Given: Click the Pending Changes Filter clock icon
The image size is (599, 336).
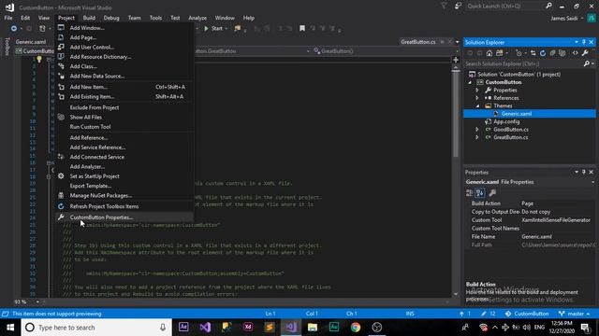Looking at the screenshot, I should click(519, 53).
